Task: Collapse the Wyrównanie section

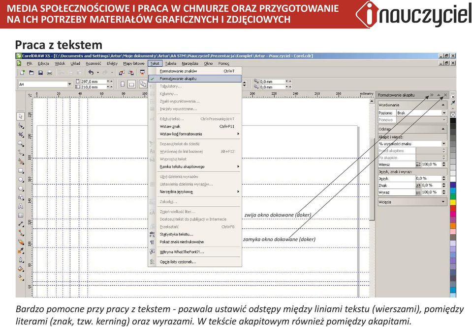Action: [x=443, y=105]
